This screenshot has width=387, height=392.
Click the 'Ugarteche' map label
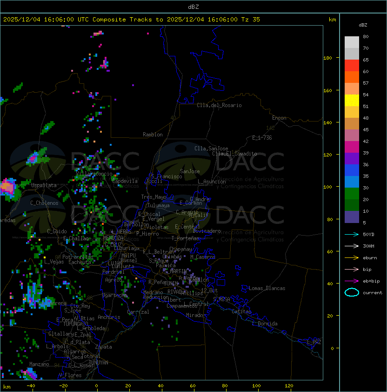click(x=115, y=295)
